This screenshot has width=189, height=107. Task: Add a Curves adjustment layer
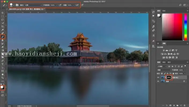[x=170, y=50]
